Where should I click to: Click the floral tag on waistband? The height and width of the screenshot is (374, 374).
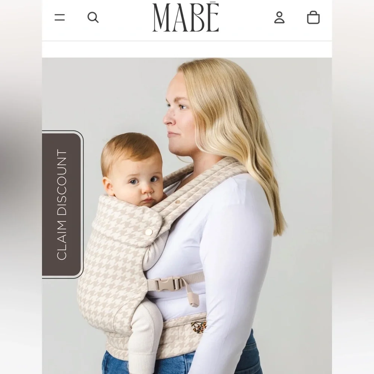(199, 327)
